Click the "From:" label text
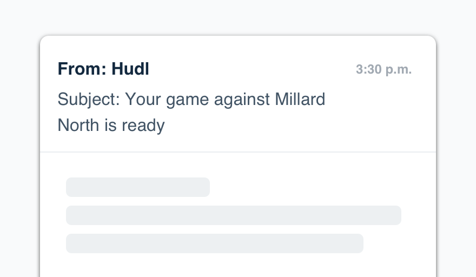476x277 pixels. [82, 69]
